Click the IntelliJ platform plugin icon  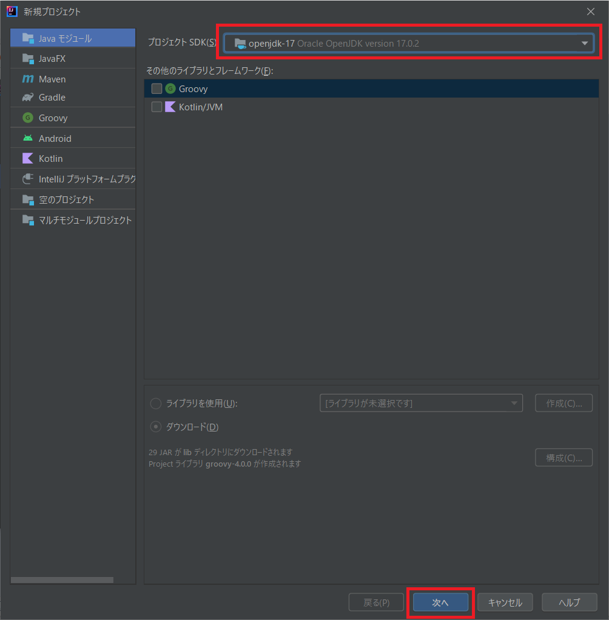coord(28,179)
